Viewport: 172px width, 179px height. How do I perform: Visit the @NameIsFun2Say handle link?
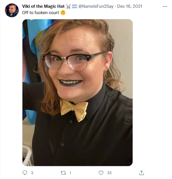[96, 6]
